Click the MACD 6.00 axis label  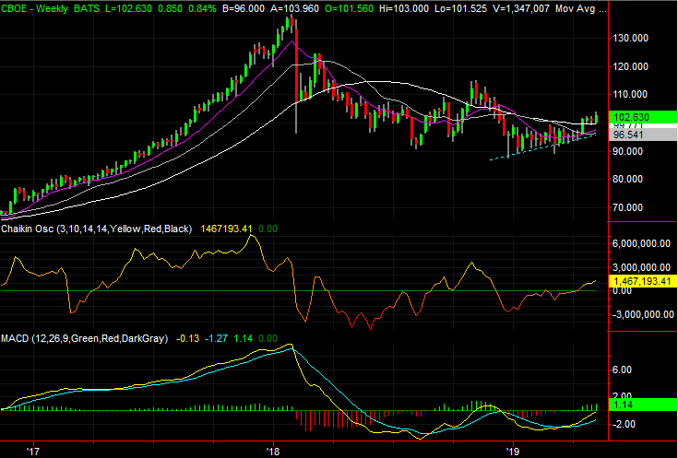624,370
